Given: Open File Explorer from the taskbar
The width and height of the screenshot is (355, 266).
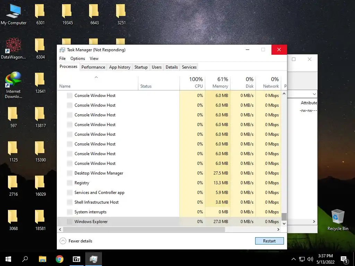Looking at the screenshot, I should click(x=42, y=259).
